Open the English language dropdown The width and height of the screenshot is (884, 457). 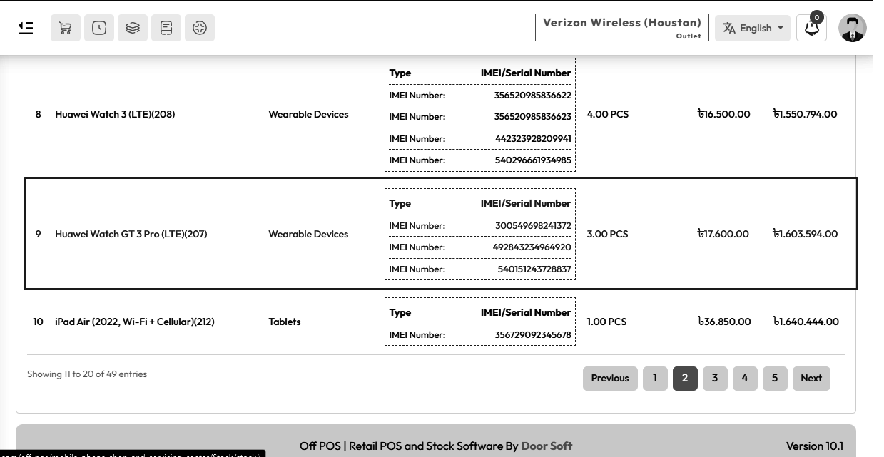(753, 28)
